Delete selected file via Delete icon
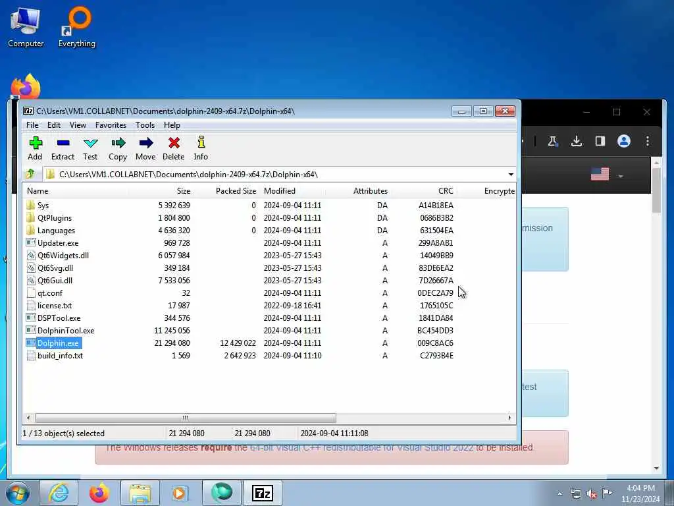 [174, 148]
